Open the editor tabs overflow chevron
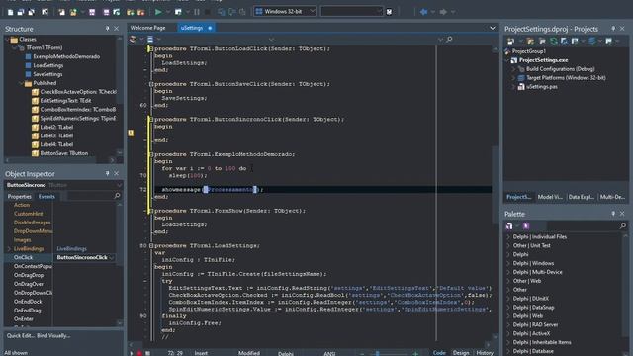The image size is (633, 356). (x=493, y=28)
